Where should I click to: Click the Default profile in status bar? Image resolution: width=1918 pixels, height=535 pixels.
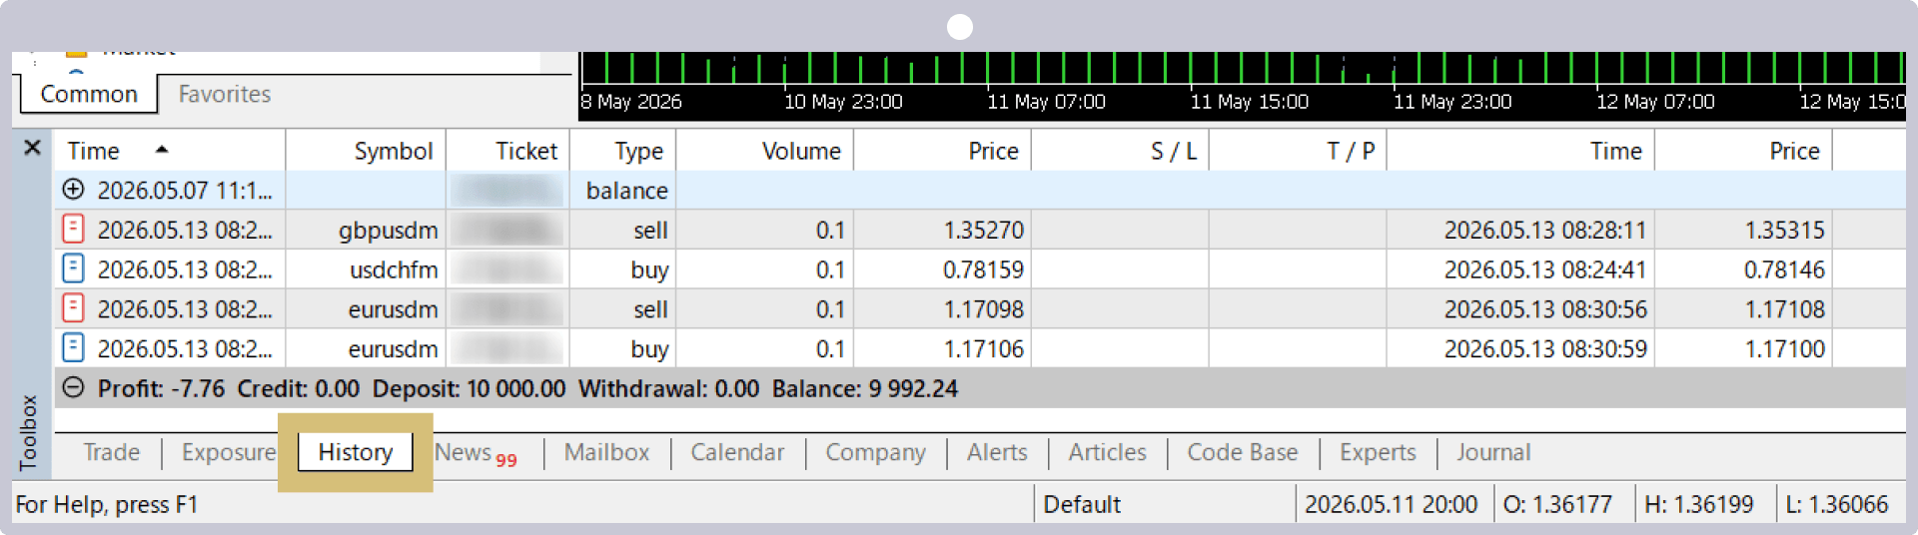[x=1082, y=504]
